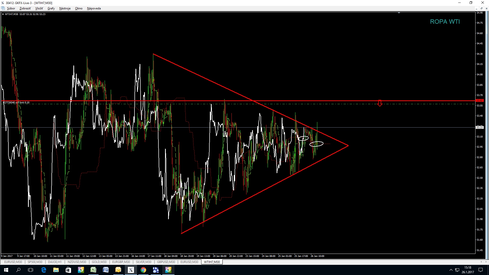This screenshot has height=275, width=489.
Task: Expand the WTIH7,M30 chart title arrow
Action: pyautogui.click(x=3, y=14)
